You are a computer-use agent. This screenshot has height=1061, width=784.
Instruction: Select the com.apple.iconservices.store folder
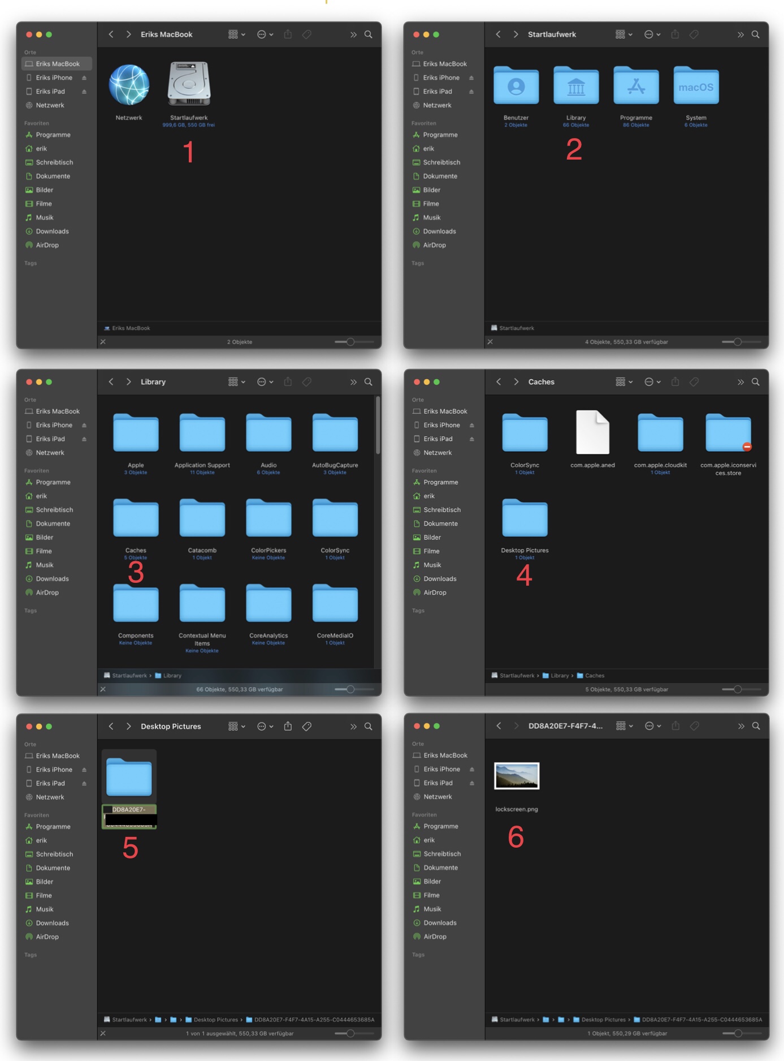coord(728,433)
